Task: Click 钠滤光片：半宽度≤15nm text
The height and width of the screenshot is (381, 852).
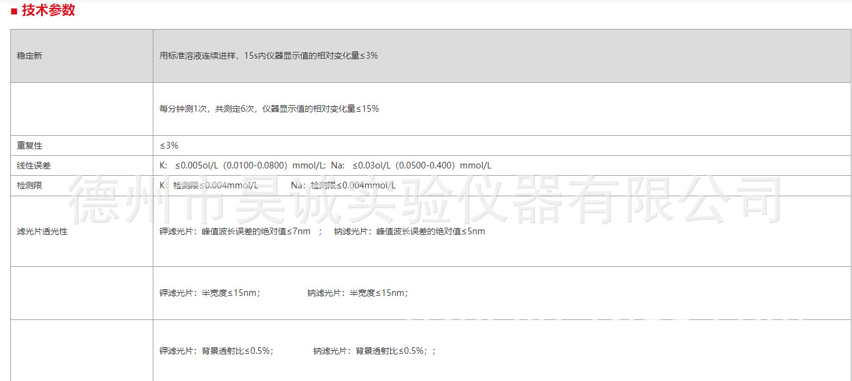Action: pos(357,293)
